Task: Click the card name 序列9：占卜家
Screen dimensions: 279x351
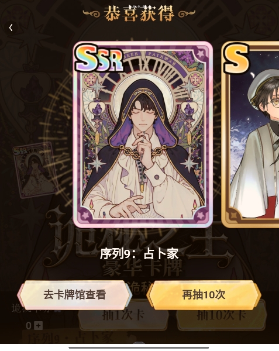Action: [x=139, y=254]
